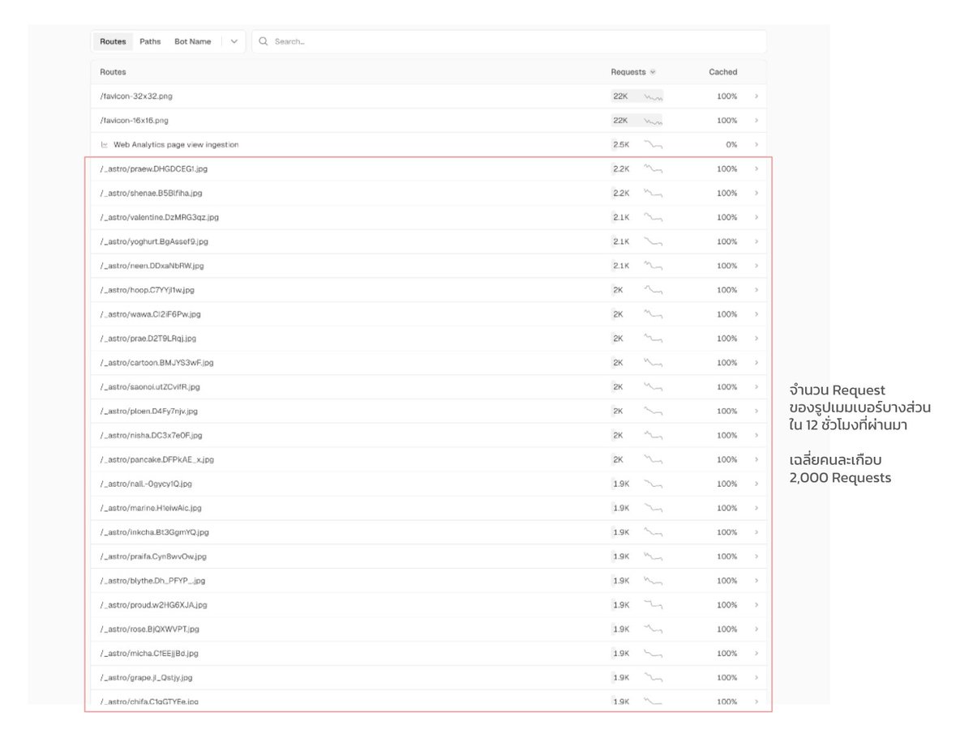Open the /_astro/valentine.DzMRG3qz.jpg route
Screen dimensions: 973x729
[159, 217]
